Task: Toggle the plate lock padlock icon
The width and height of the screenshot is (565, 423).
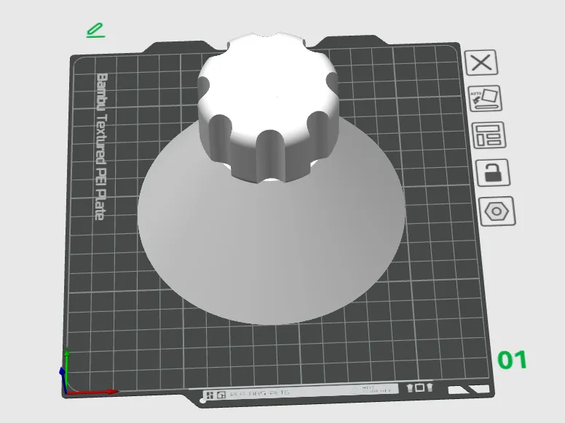Action: tap(493, 173)
